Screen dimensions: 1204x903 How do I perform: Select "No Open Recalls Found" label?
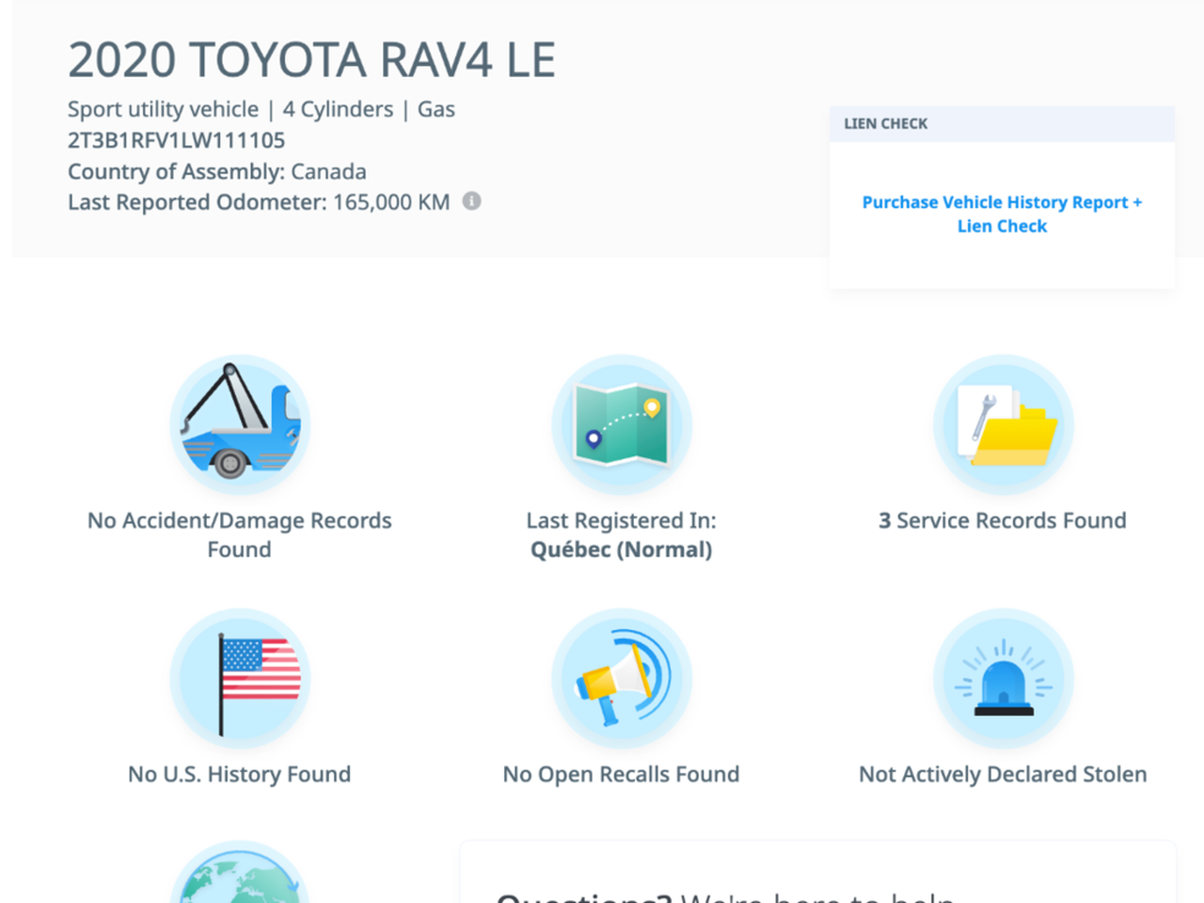(621, 774)
